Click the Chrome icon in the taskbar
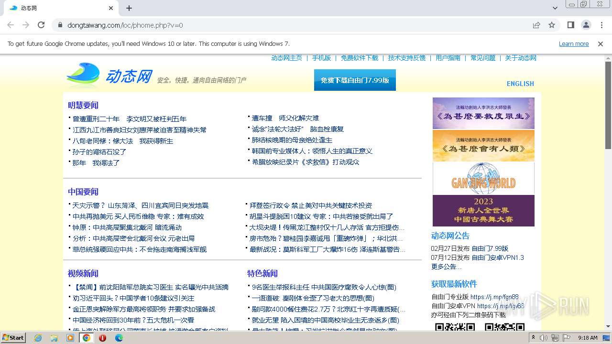612x344 pixels. [87, 338]
